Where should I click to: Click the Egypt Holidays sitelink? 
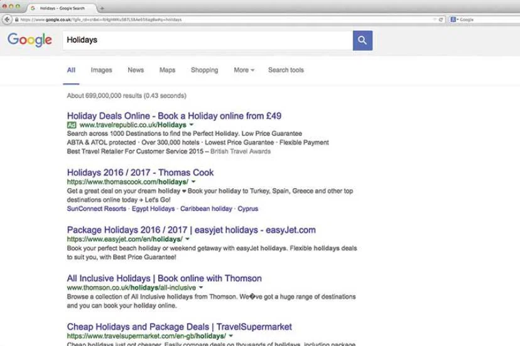pyautogui.click(x=153, y=208)
